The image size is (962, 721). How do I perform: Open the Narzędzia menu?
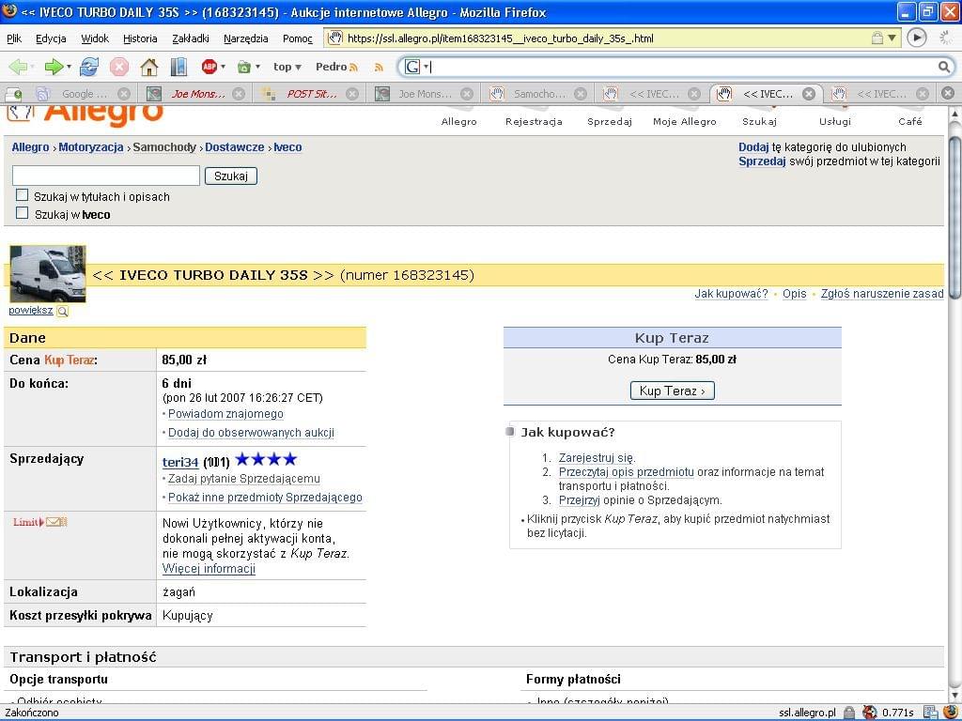(x=246, y=38)
